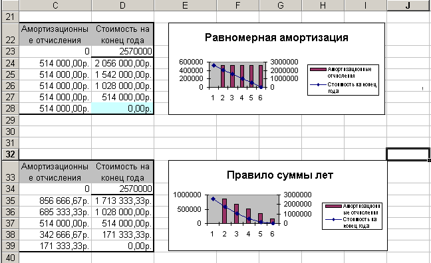Click 'Амортизационные отчисления' legend entry, lower chart
Viewport: 431px width, 263px height.
[x=353, y=209]
